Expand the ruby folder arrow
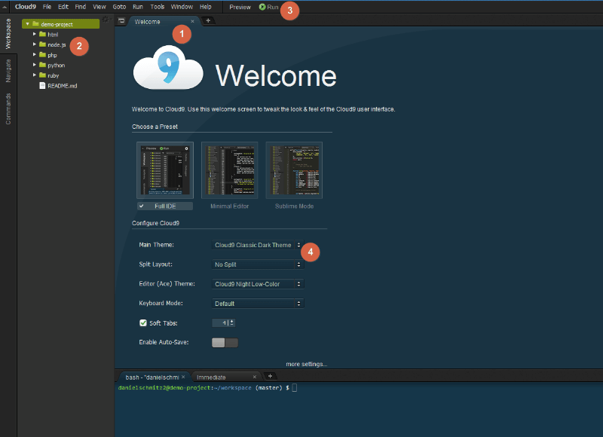The height and width of the screenshot is (437, 603). 35,75
